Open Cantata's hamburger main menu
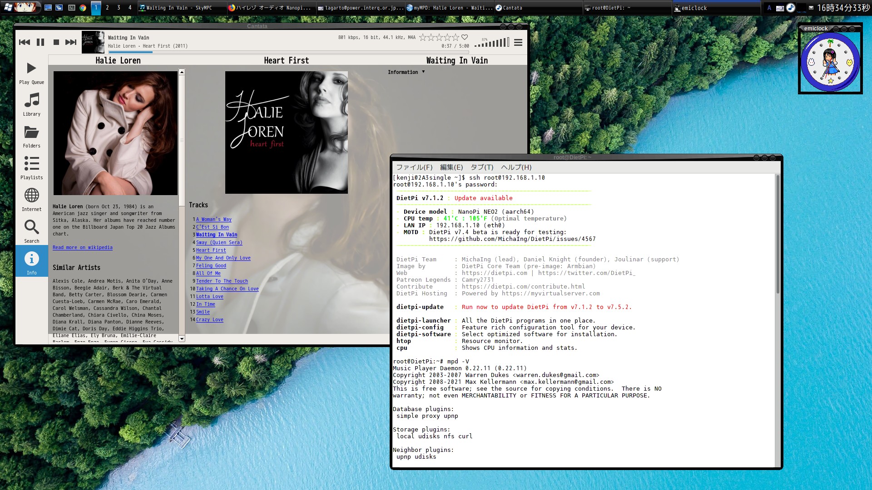Image resolution: width=872 pixels, height=490 pixels. click(x=518, y=43)
